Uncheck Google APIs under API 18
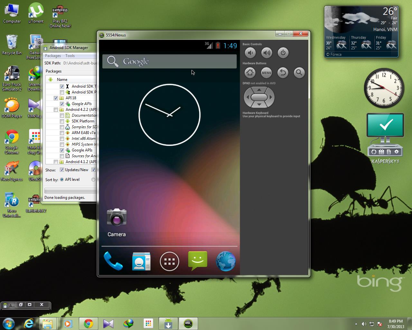 pyautogui.click(x=62, y=104)
